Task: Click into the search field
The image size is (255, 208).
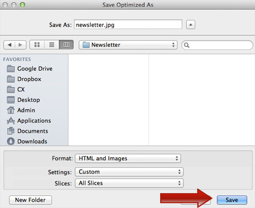Action: [217, 45]
